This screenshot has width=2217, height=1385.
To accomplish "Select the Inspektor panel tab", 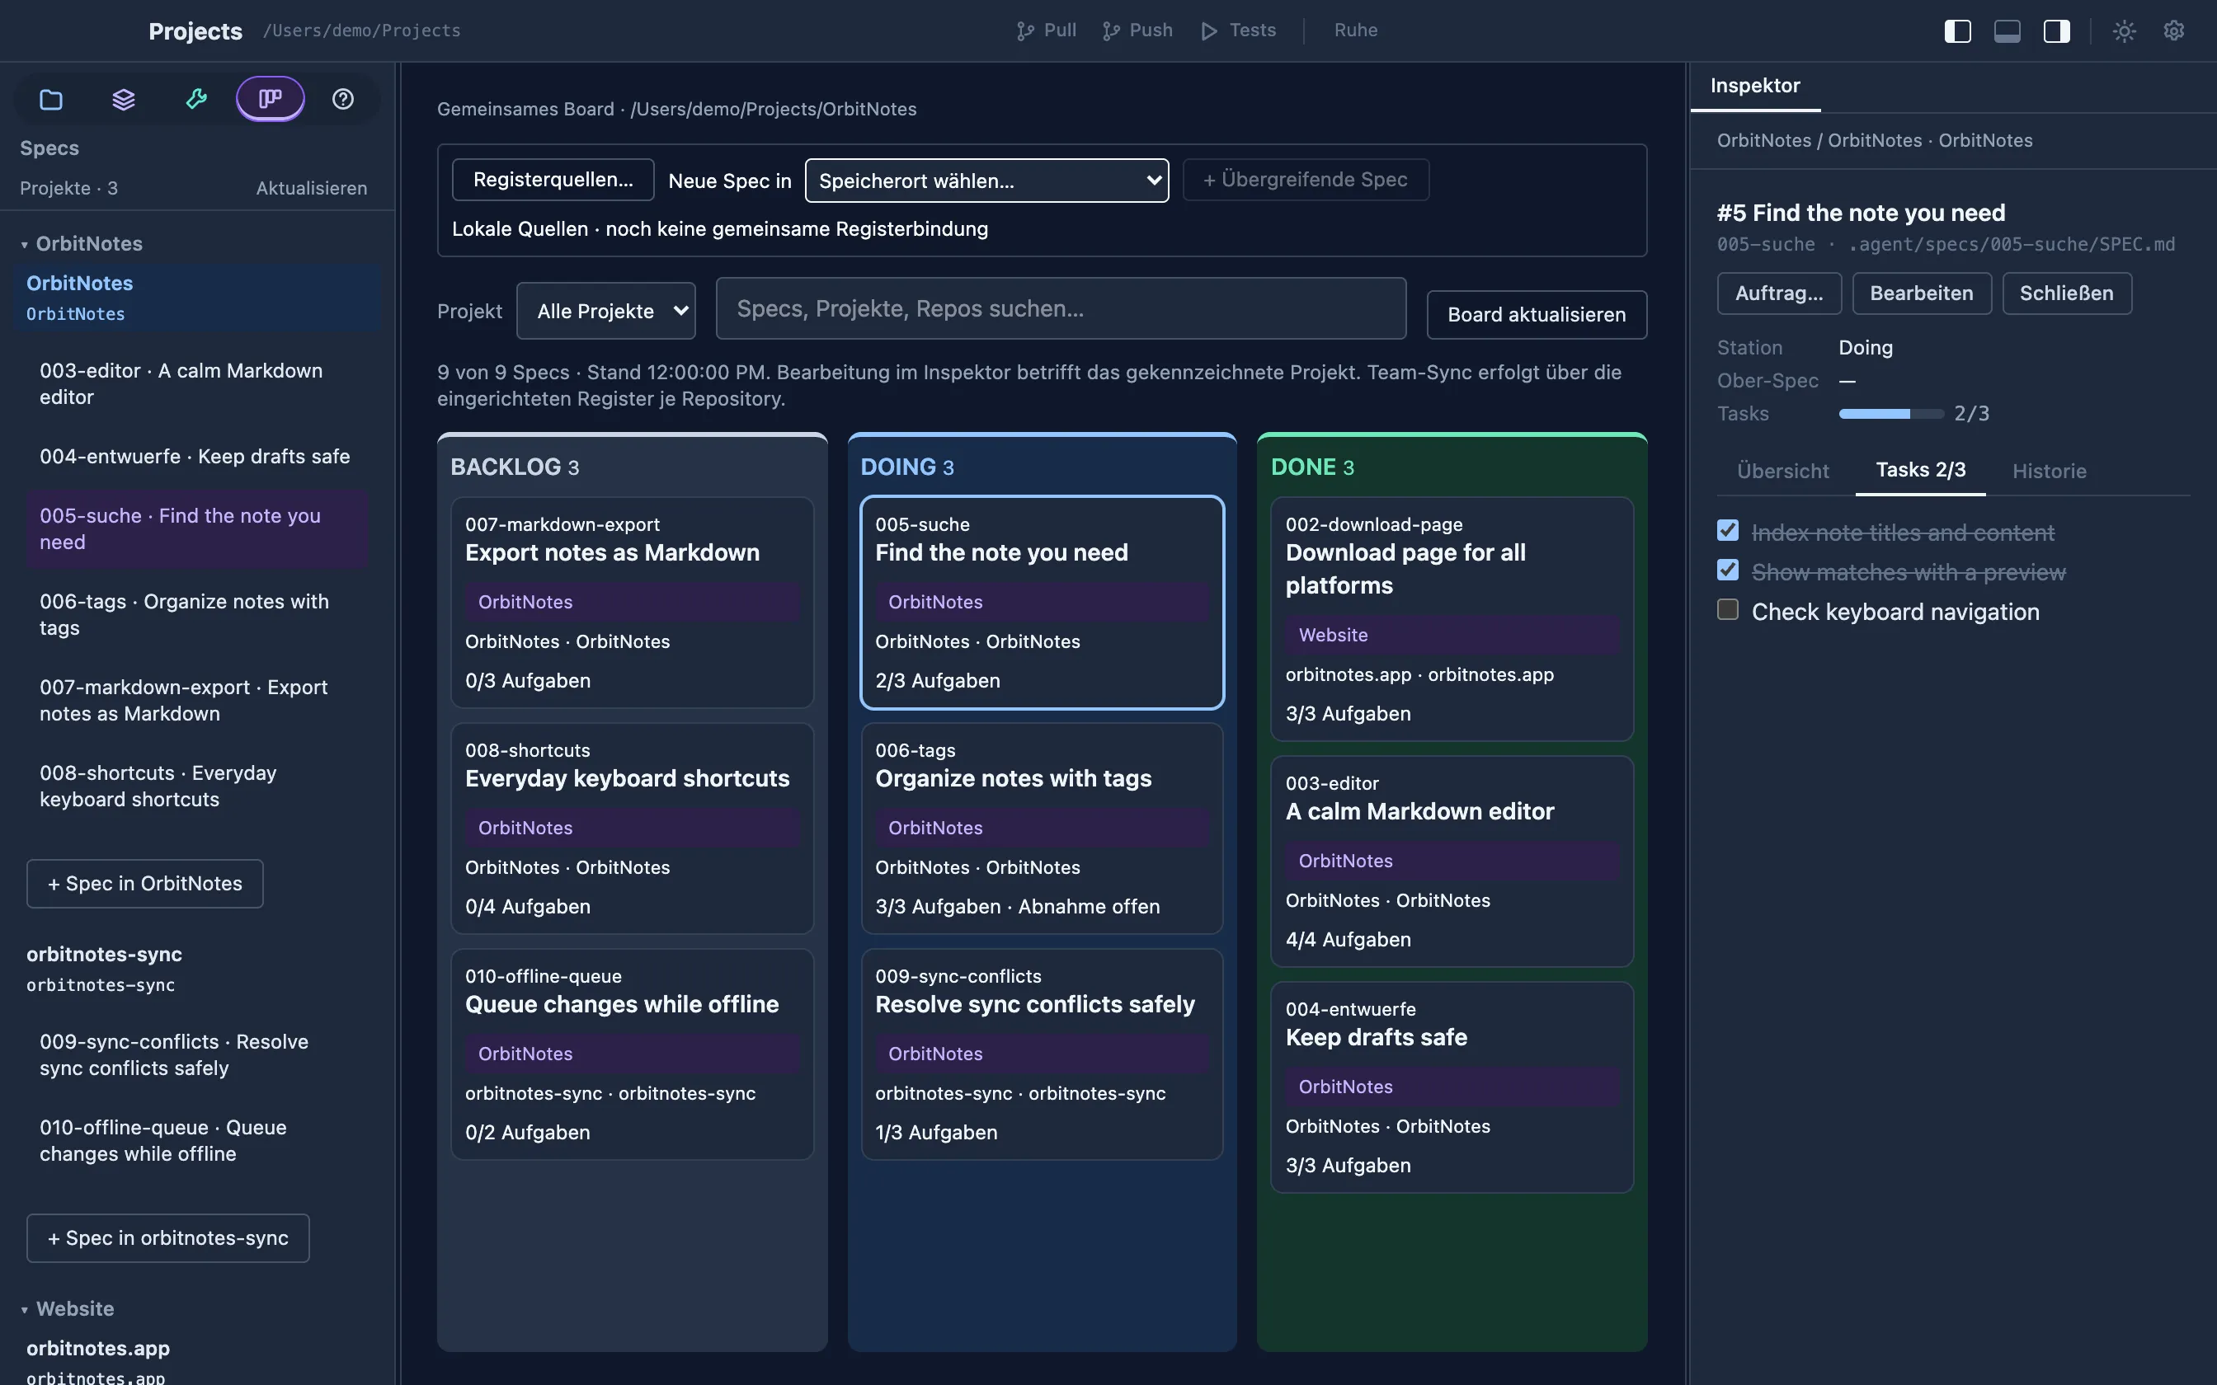I will 1755,86.
